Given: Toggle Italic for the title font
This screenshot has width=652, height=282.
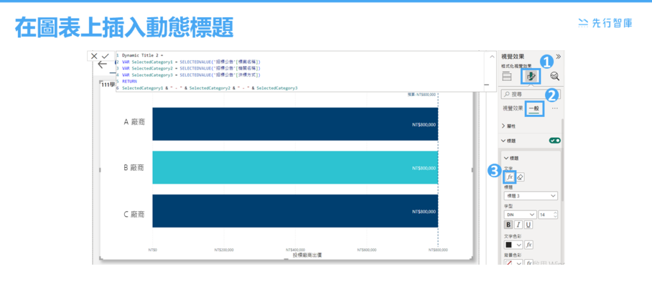Looking at the screenshot, I should [518, 225].
